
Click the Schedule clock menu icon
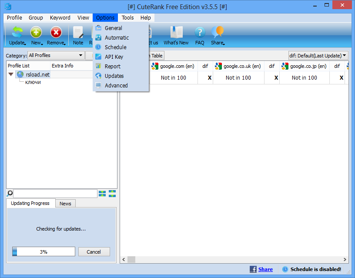(x=98, y=47)
